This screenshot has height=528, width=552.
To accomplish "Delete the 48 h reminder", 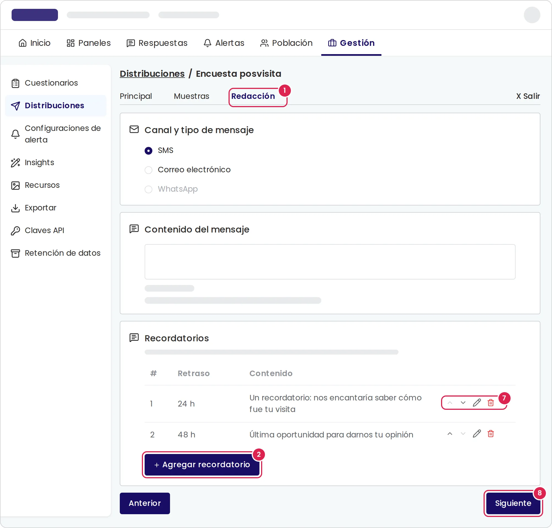I will [x=491, y=434].
